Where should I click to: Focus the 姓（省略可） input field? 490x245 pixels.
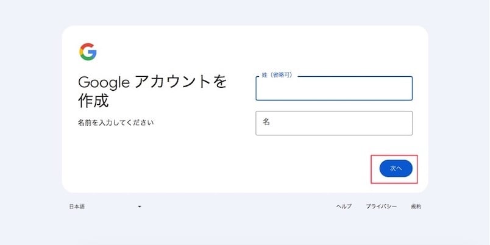pyautogui.click(x=333, y=89)
